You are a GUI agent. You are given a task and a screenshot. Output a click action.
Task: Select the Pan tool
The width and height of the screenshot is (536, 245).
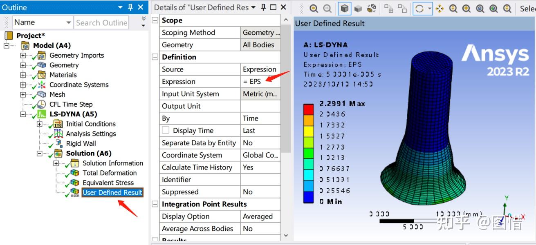440,8
